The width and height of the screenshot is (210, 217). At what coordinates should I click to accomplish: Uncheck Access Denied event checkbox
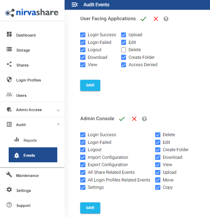[124, 65]
